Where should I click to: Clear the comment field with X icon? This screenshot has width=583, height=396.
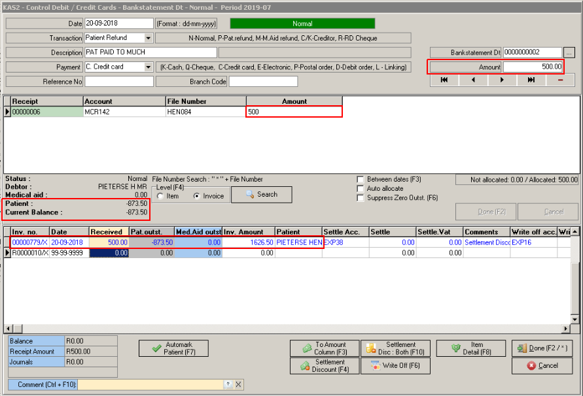pos(239,385)
